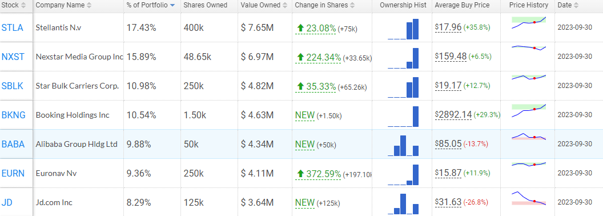View JD price history sparkline
This screenshot has height=216, width=603.
click(529, 198)
